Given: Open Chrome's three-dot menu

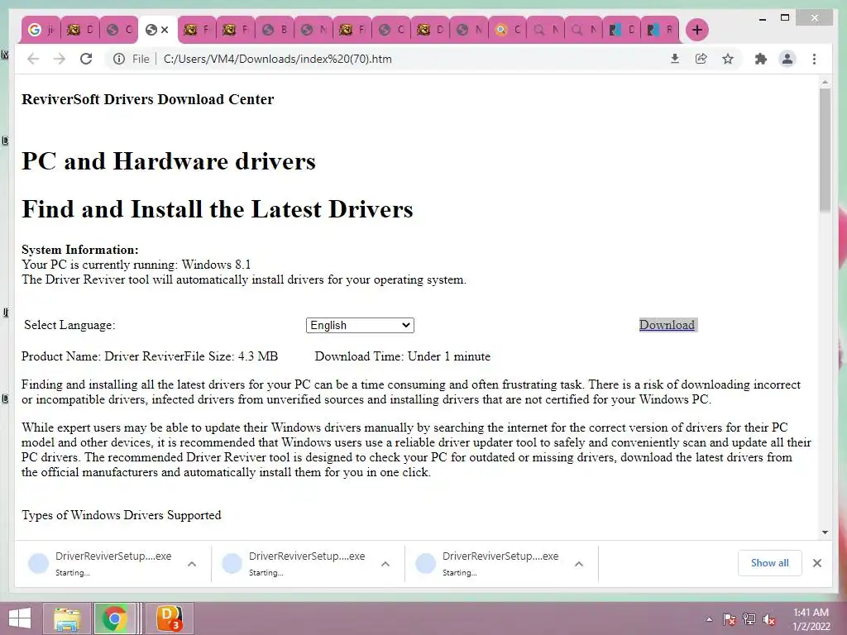Looking at the screenshot, I should [814, 59].
